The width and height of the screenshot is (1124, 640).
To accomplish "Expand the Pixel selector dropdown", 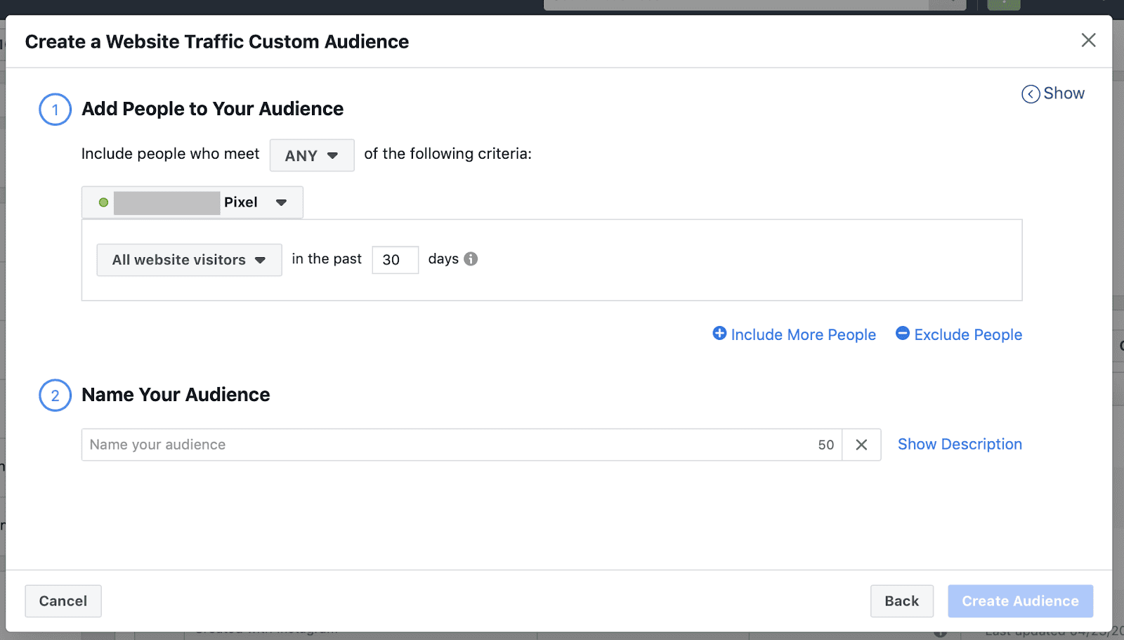I will pos(192,202).
